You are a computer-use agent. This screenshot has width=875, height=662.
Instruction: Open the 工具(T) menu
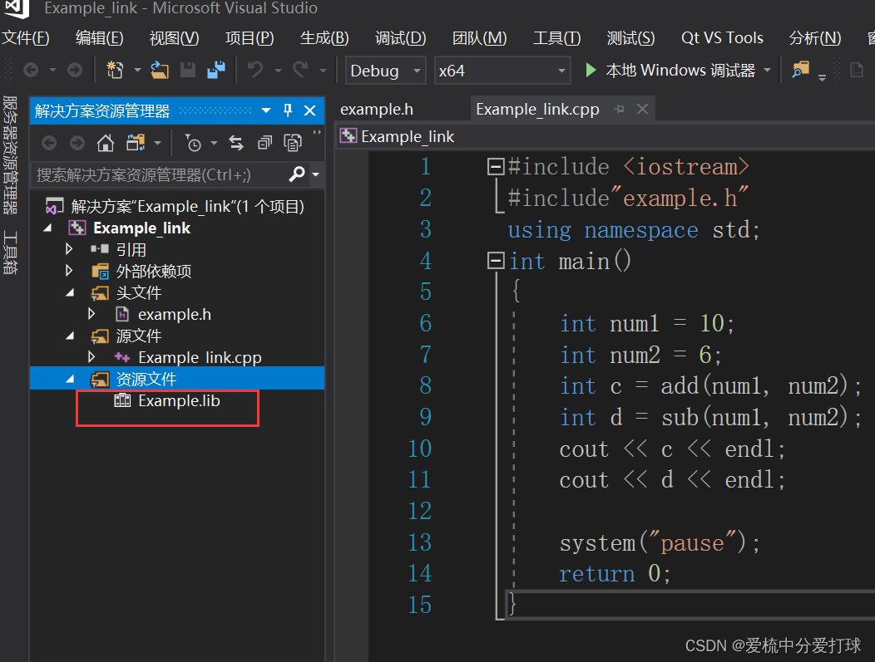pos(557,38)
